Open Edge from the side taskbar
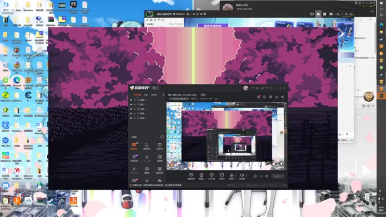This screenshot has width=386, height=217. (381, 25)
